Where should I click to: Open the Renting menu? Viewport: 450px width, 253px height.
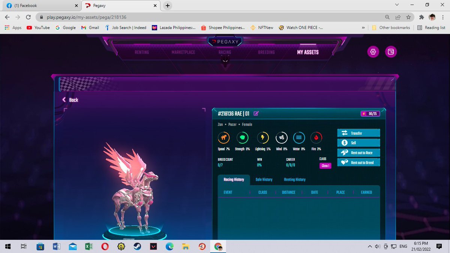[x=142, y=52]
